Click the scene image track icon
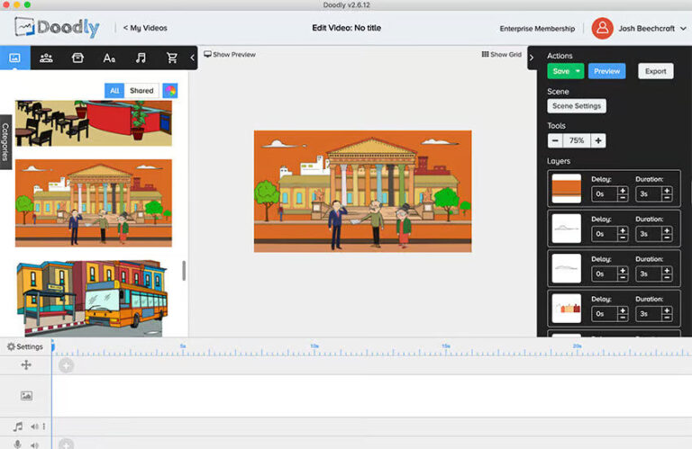 (26, 396)
